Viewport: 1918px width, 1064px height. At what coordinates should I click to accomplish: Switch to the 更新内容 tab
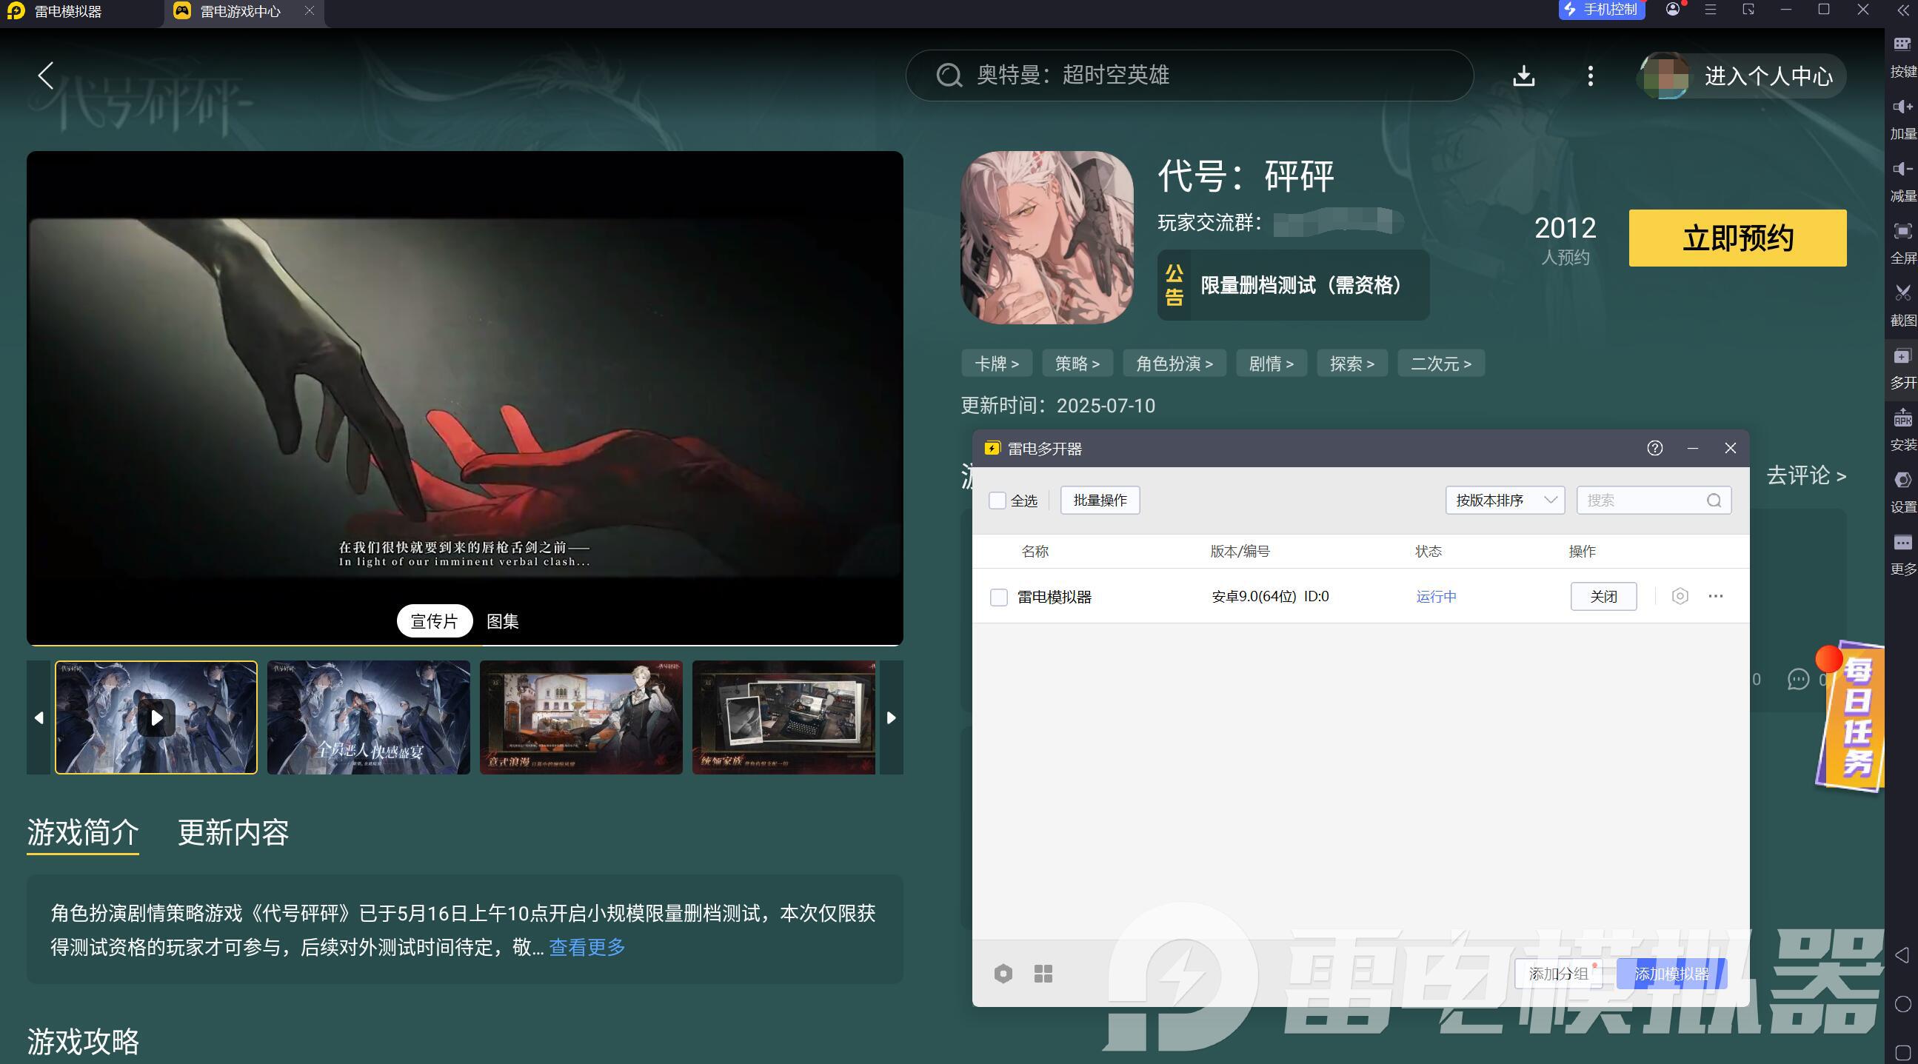[233, 832]
